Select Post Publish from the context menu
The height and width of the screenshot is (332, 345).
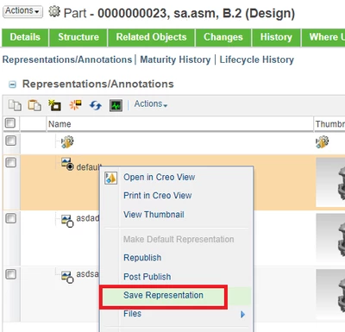[x=147, y=277]
